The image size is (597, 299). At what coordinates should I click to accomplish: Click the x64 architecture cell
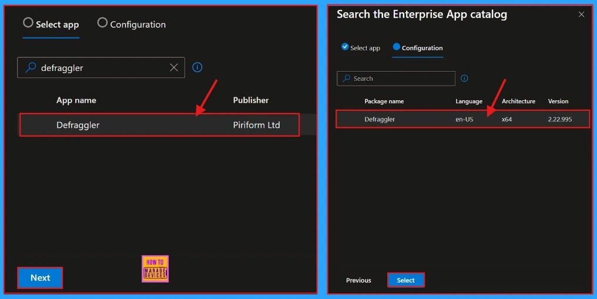507,119
